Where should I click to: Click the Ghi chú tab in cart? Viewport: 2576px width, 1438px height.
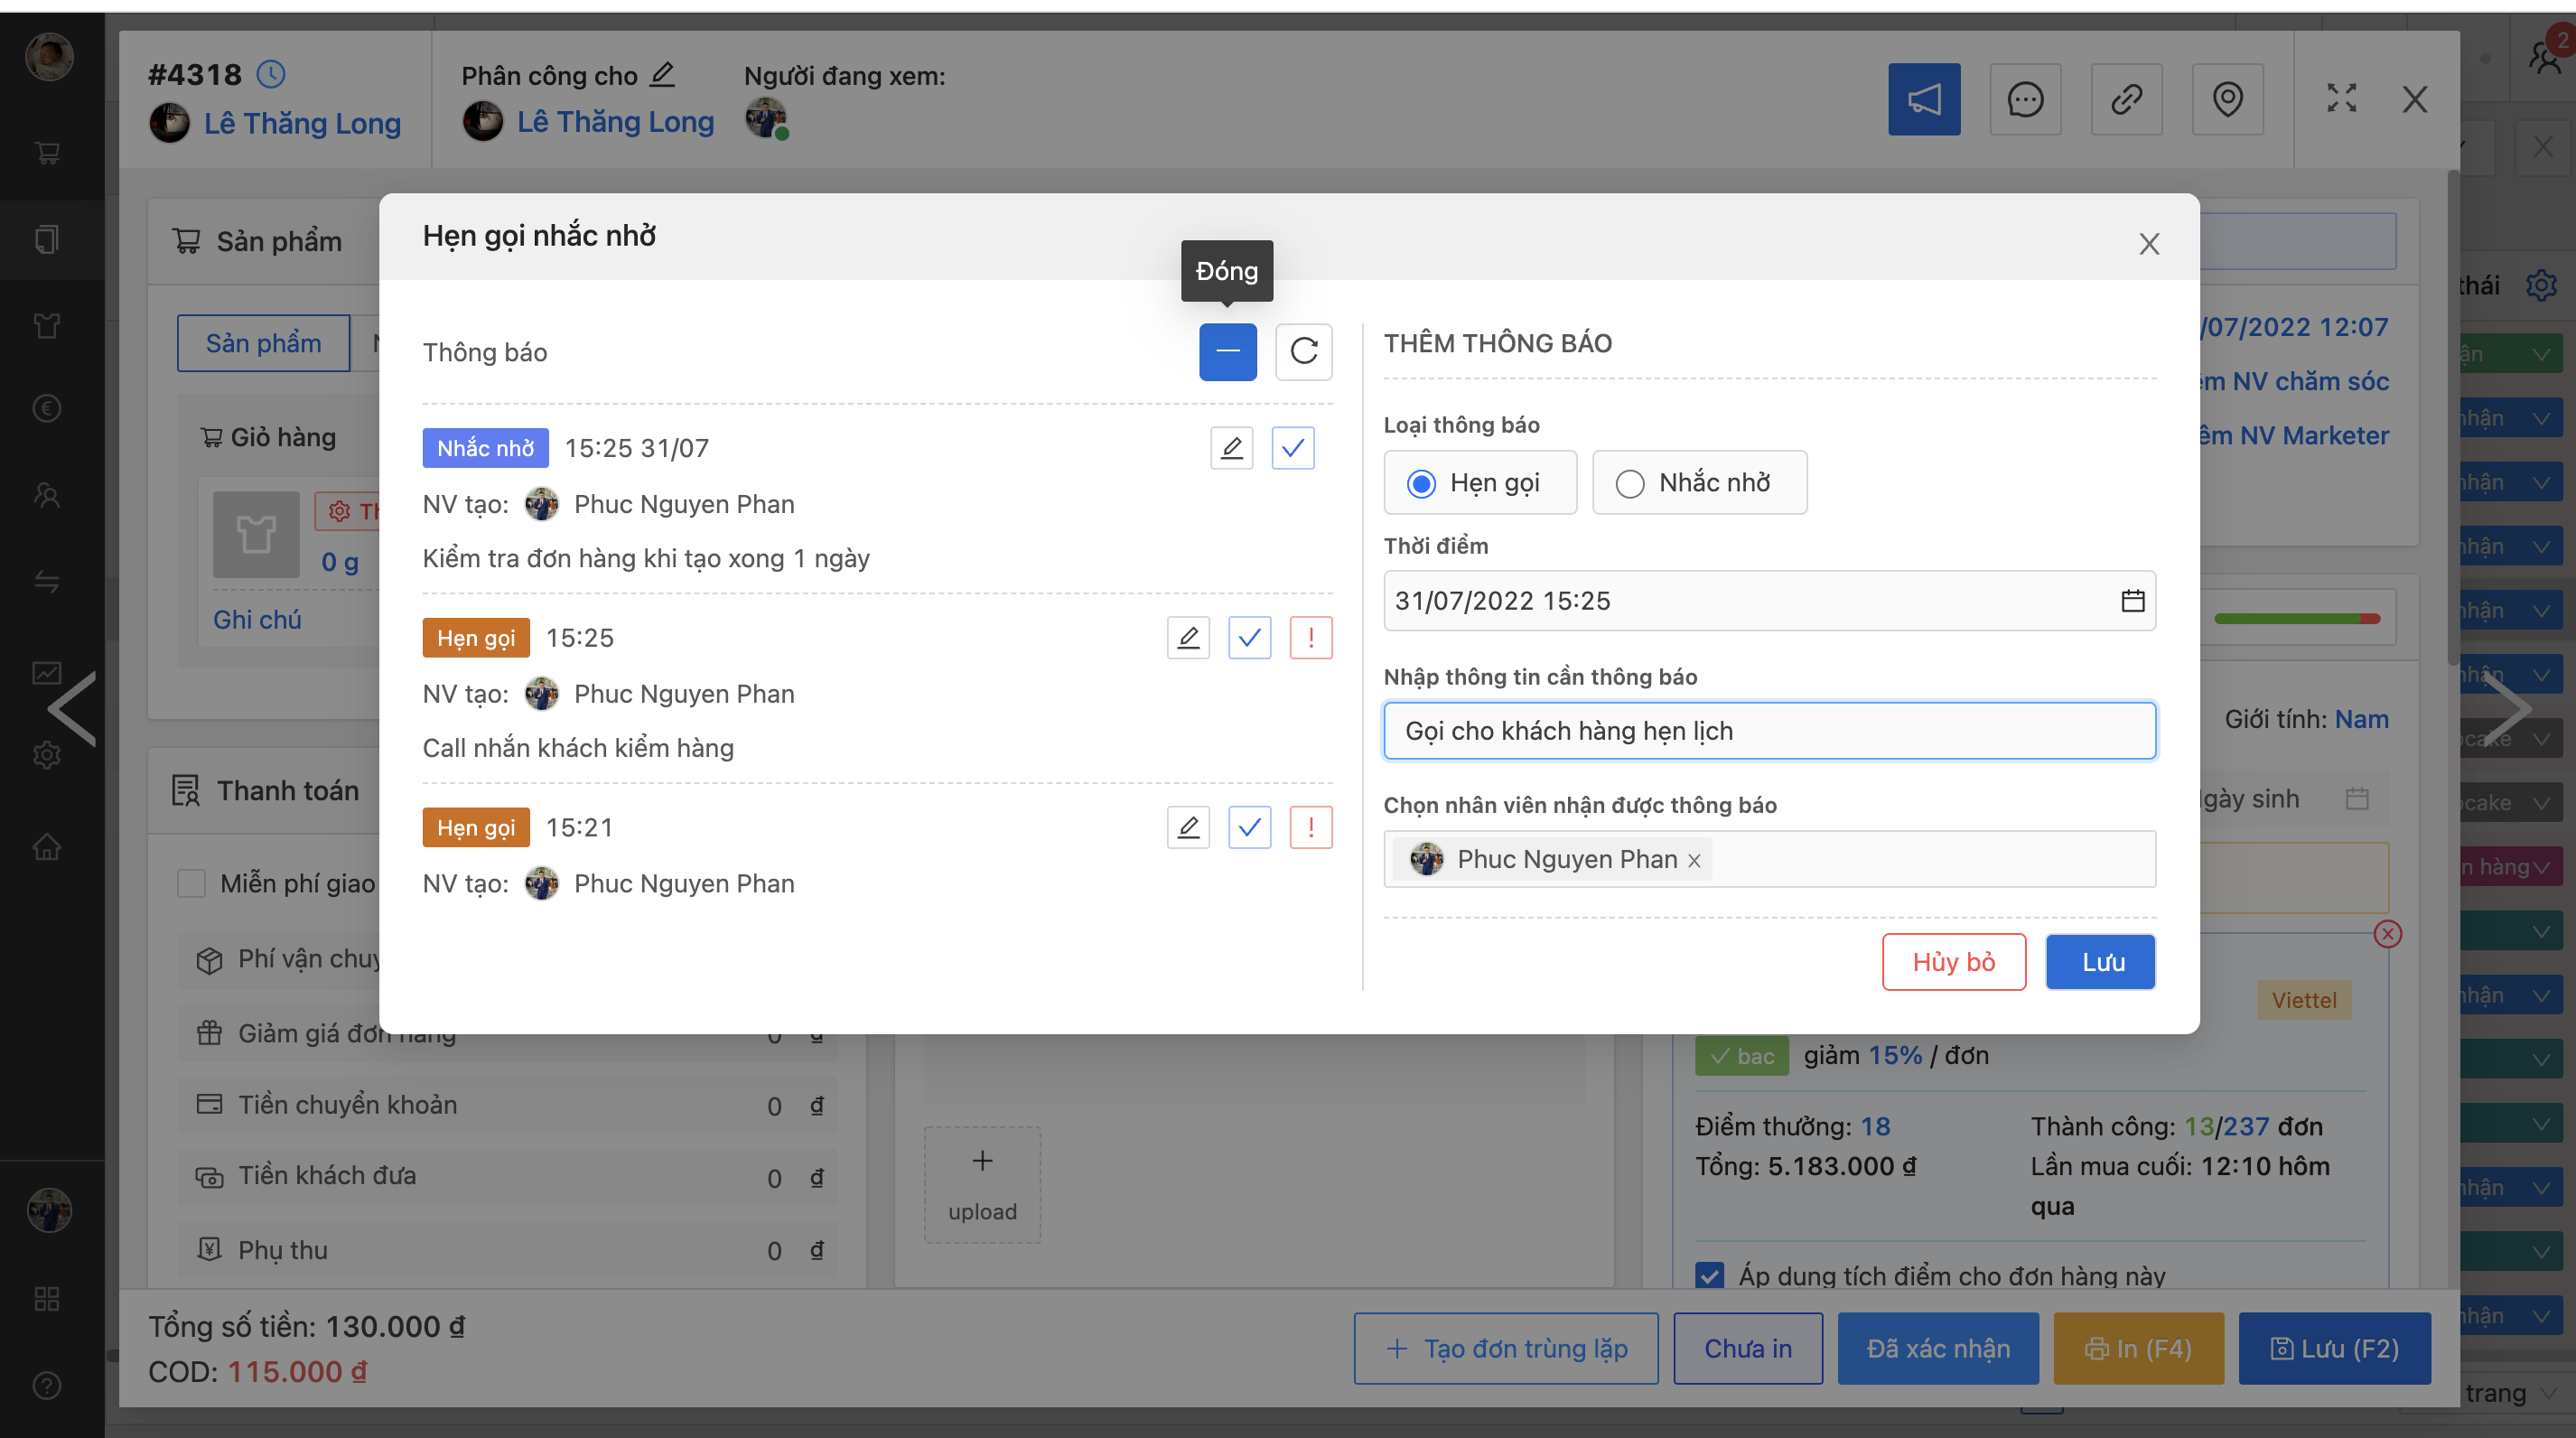pos(257,619)
